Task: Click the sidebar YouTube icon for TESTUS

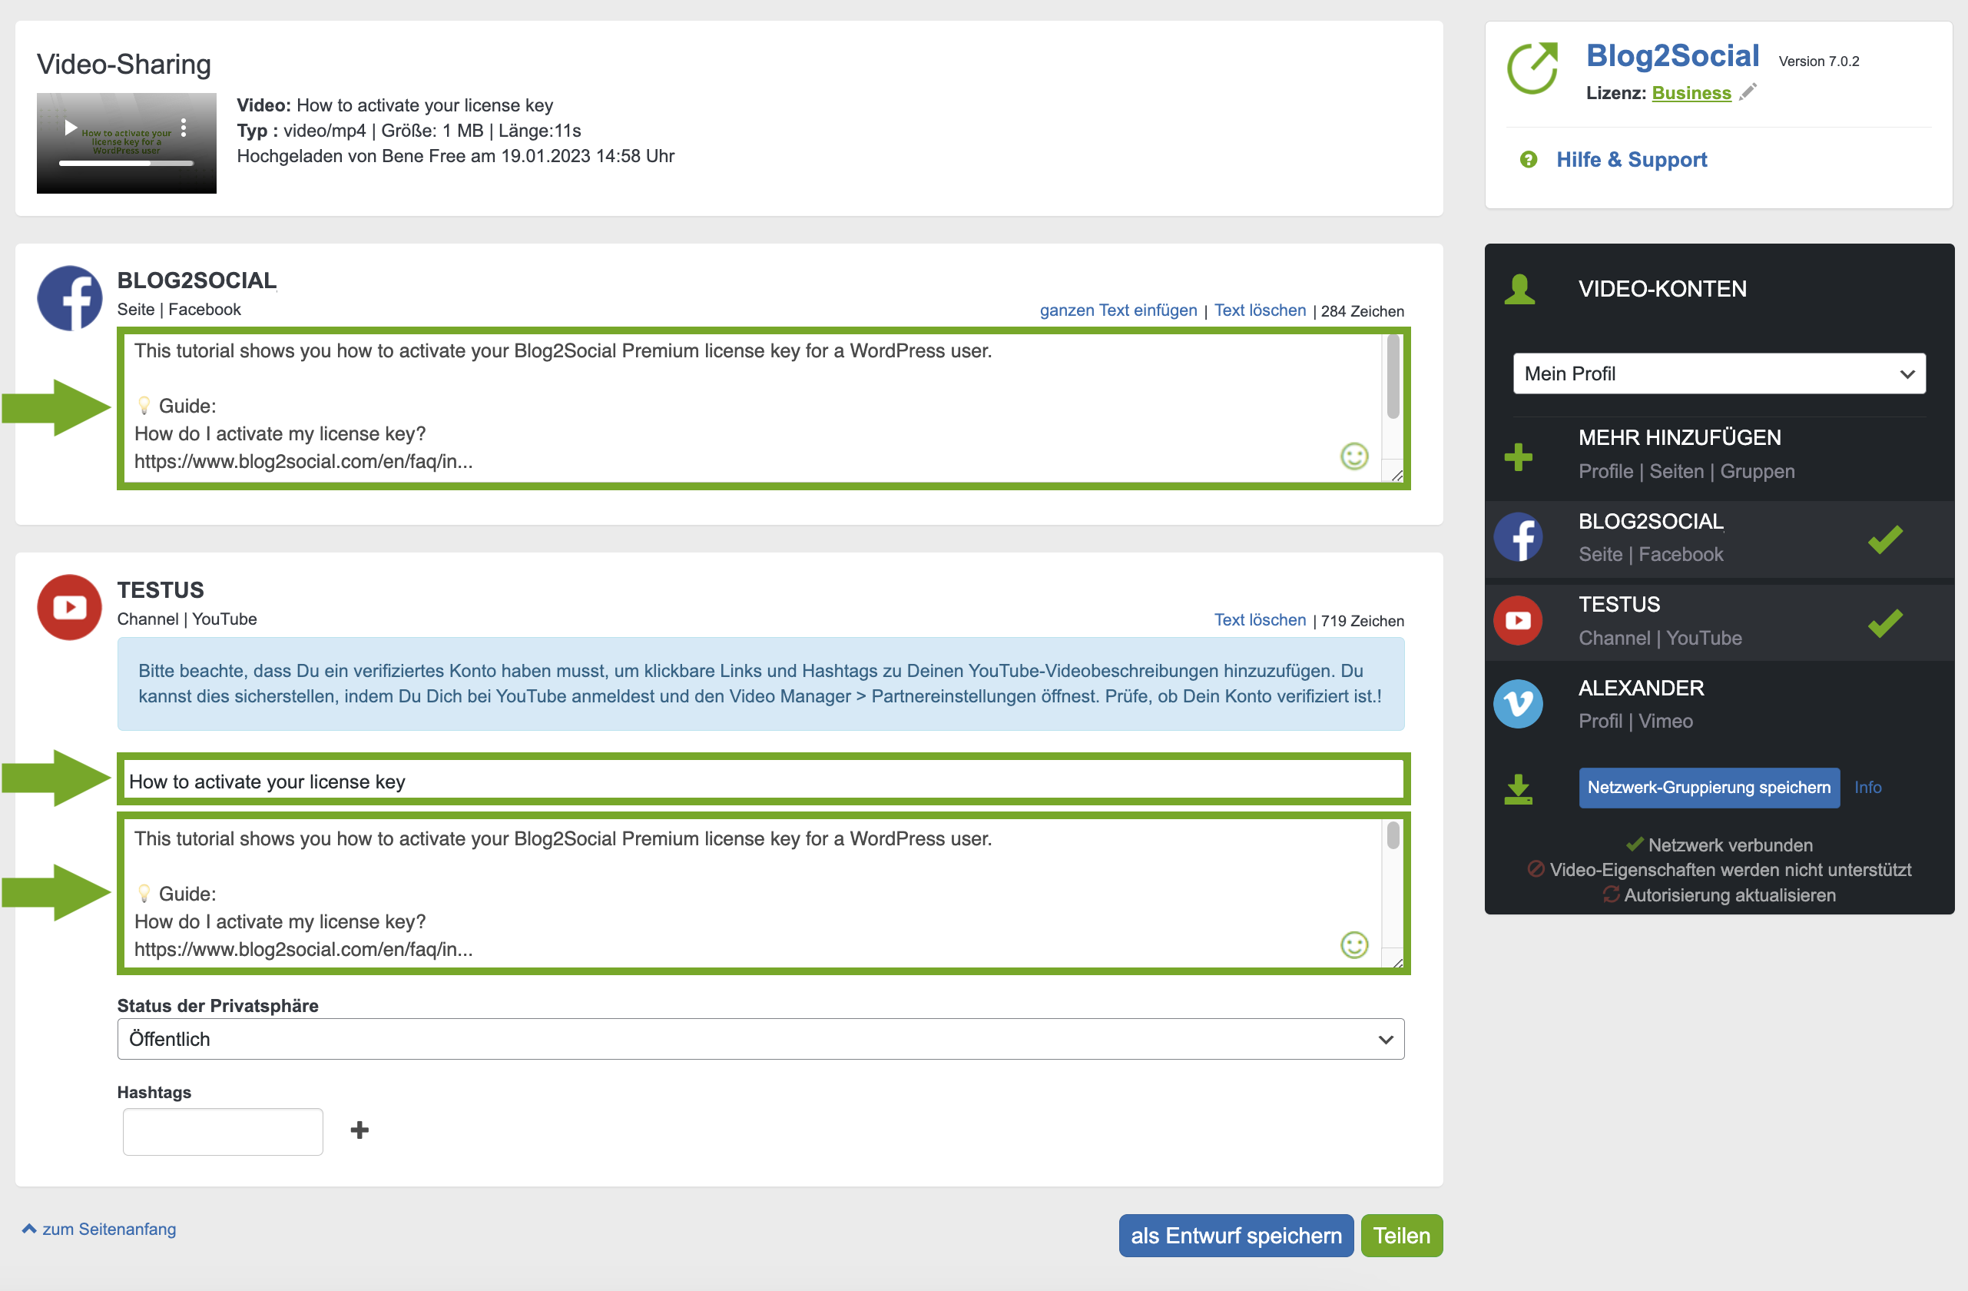Action: (x=1518, y=621)
